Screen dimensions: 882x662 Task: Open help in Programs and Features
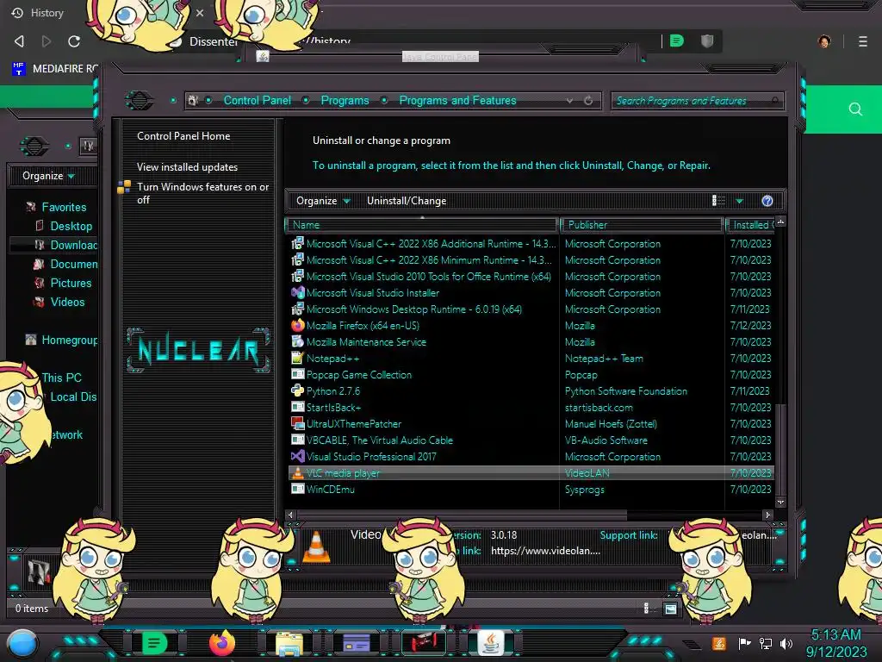tap(767, 201)
